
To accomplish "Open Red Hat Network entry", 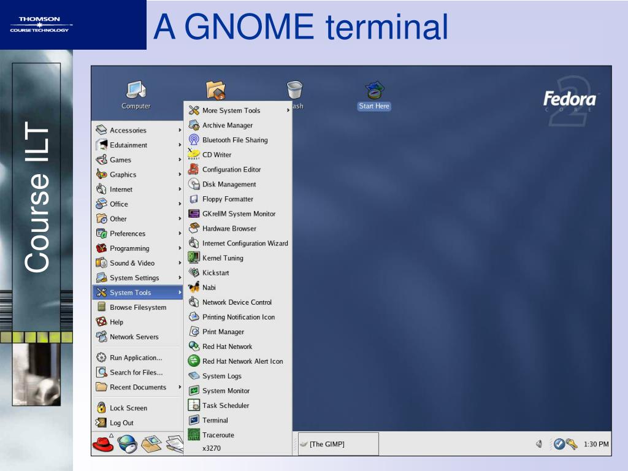I will click(238, 347).
